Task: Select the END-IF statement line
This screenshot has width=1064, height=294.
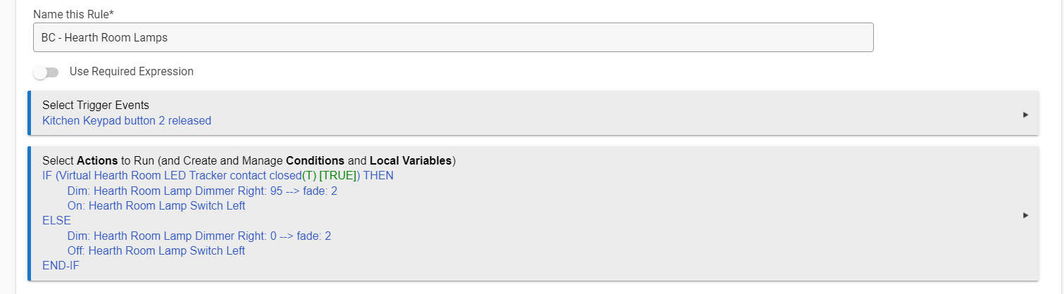Action: pyautogui.click(x=61, y=265)
